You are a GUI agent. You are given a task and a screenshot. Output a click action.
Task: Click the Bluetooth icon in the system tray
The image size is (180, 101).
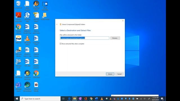(x=129, y=98)
